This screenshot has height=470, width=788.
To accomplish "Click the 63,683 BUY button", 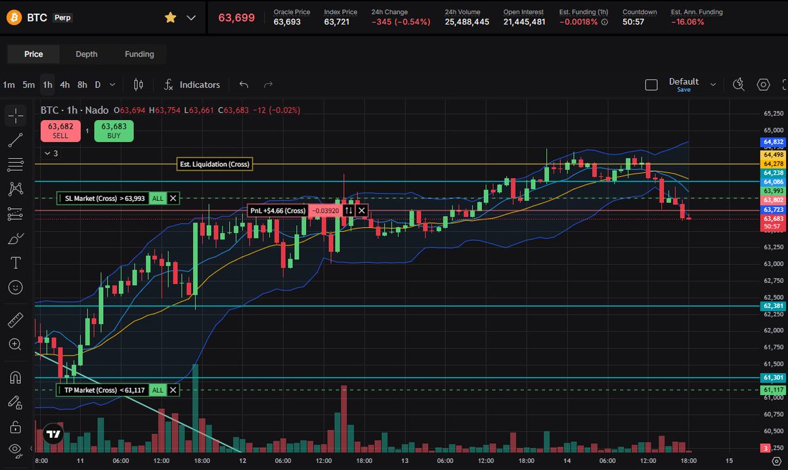I will tap(114, 131).
